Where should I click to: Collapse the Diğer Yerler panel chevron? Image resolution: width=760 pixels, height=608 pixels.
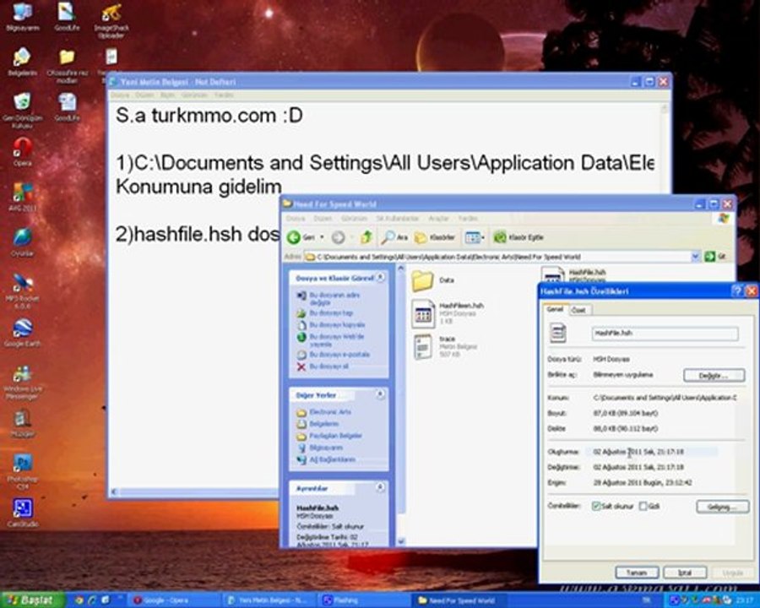[381, 394]
